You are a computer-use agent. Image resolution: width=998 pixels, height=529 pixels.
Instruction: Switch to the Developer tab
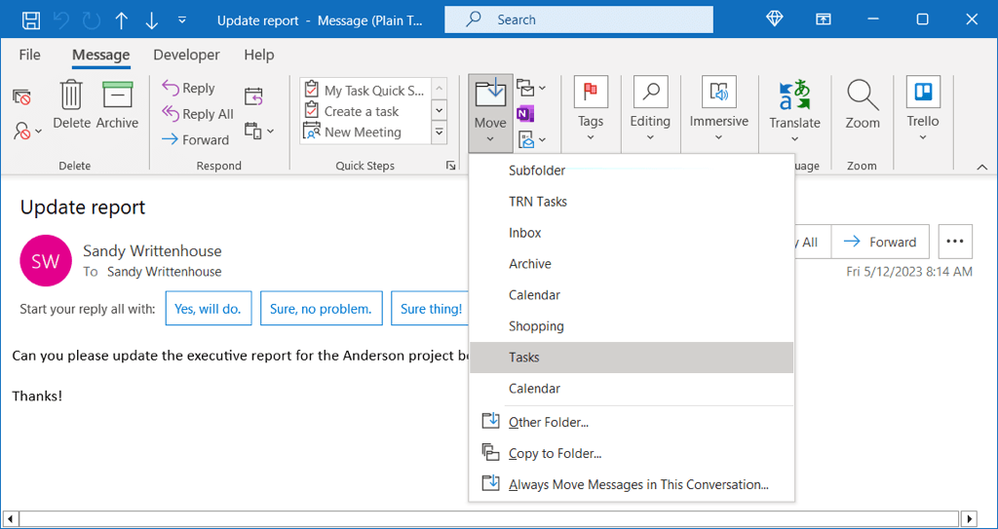(x=186, y=55)
